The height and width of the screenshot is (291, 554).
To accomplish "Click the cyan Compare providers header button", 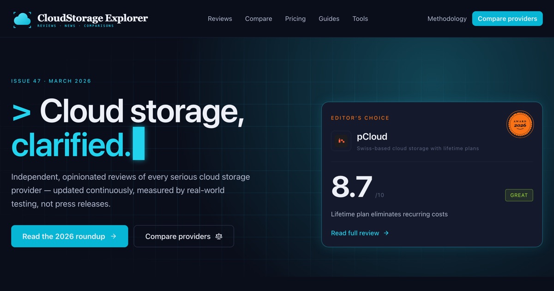I will (507, 19).
